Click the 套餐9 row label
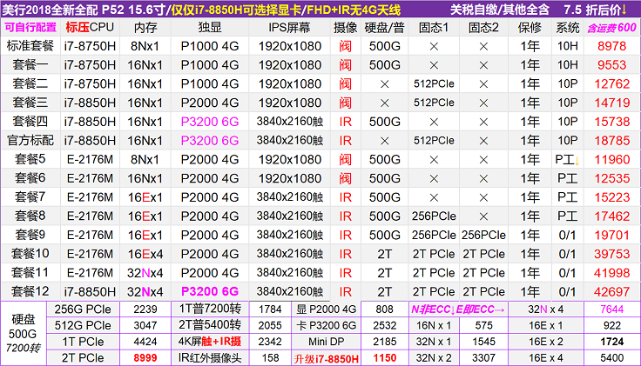Viewport: 641px width, 366px height. tap(30, 235)
